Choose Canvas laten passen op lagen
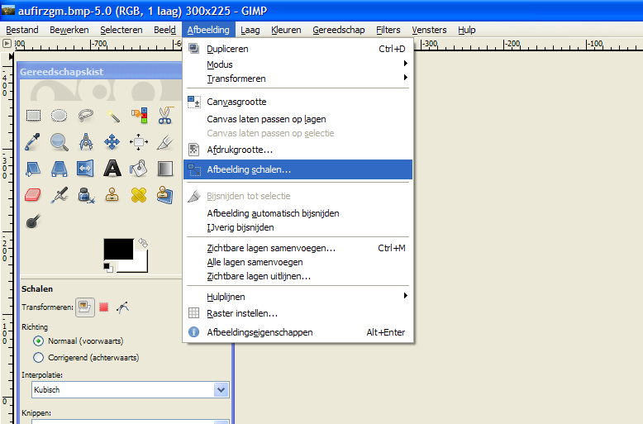This screenshot has height=424, width=643. 298,119
